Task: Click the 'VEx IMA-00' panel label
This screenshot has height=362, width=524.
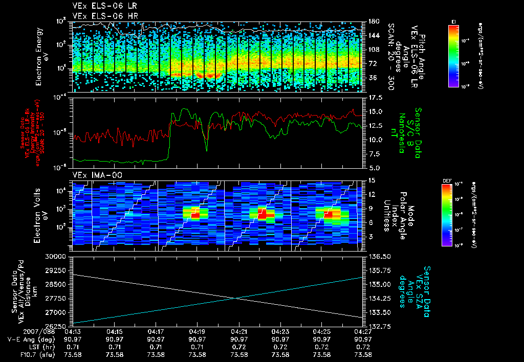Action: pos(97,175)
